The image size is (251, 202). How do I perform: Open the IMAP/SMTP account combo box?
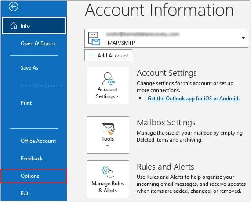click(166, 38)
